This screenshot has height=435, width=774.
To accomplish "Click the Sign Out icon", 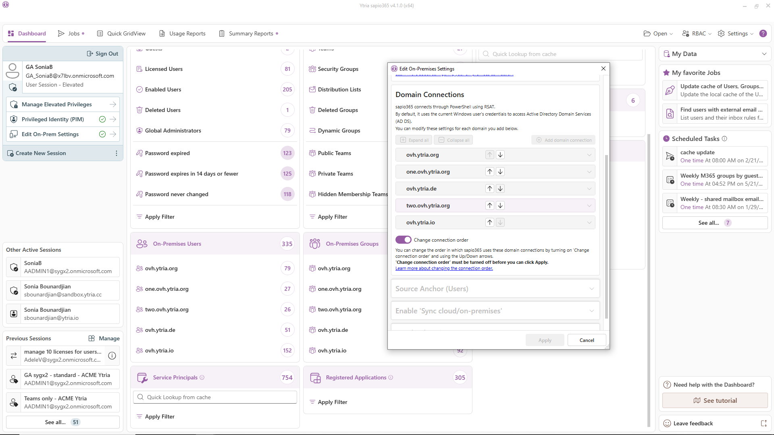I will tap(90, 54).
